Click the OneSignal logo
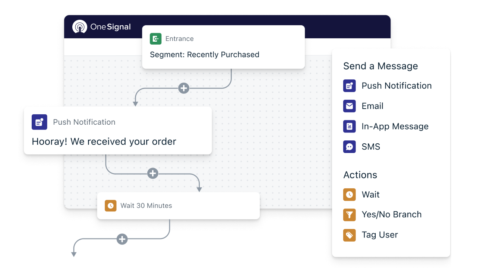Image resolution: width=477 pixels, height=268 pixels. [x=101, y=26]
